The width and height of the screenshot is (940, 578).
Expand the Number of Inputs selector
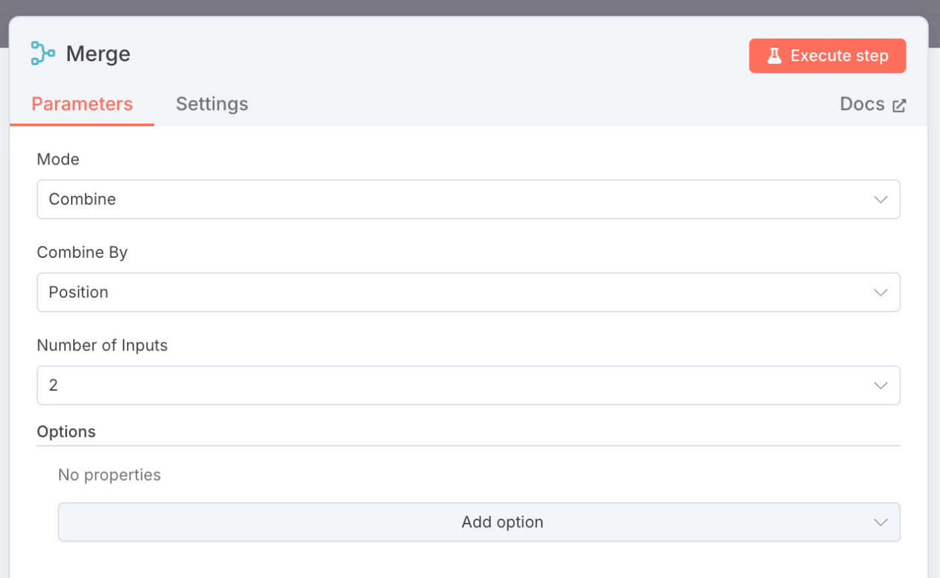coord(468,386)
